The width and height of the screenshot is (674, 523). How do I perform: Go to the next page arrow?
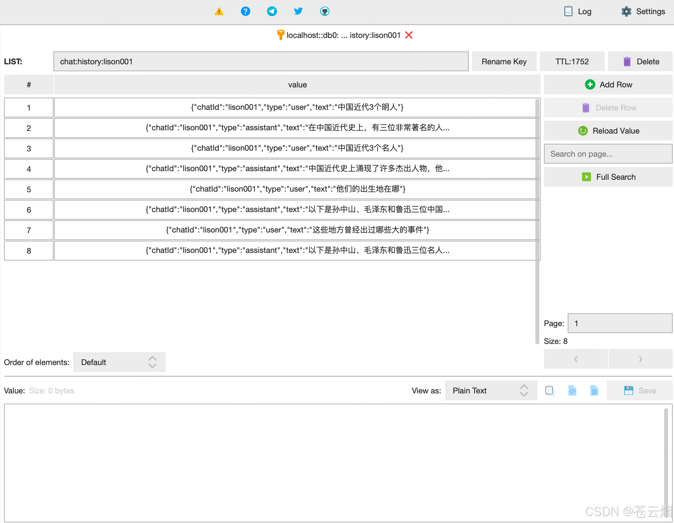point(640,359)
